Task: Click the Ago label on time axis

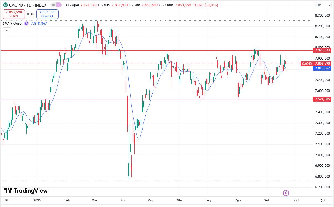Action: coord(238,200)
